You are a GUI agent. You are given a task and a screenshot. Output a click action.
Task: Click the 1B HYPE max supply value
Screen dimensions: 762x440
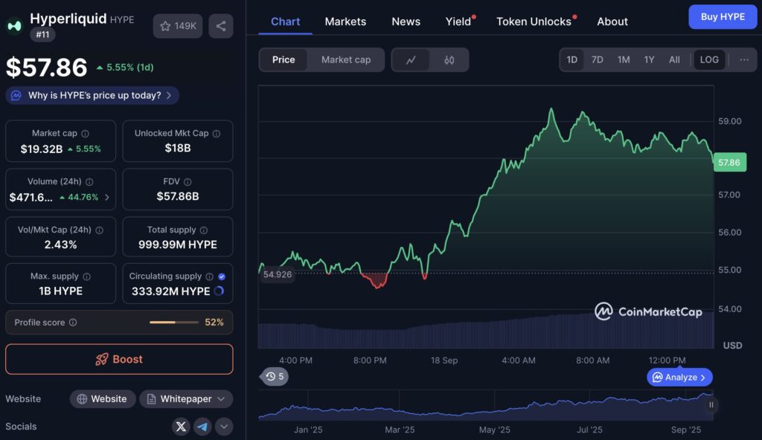[x=61, y=291]
